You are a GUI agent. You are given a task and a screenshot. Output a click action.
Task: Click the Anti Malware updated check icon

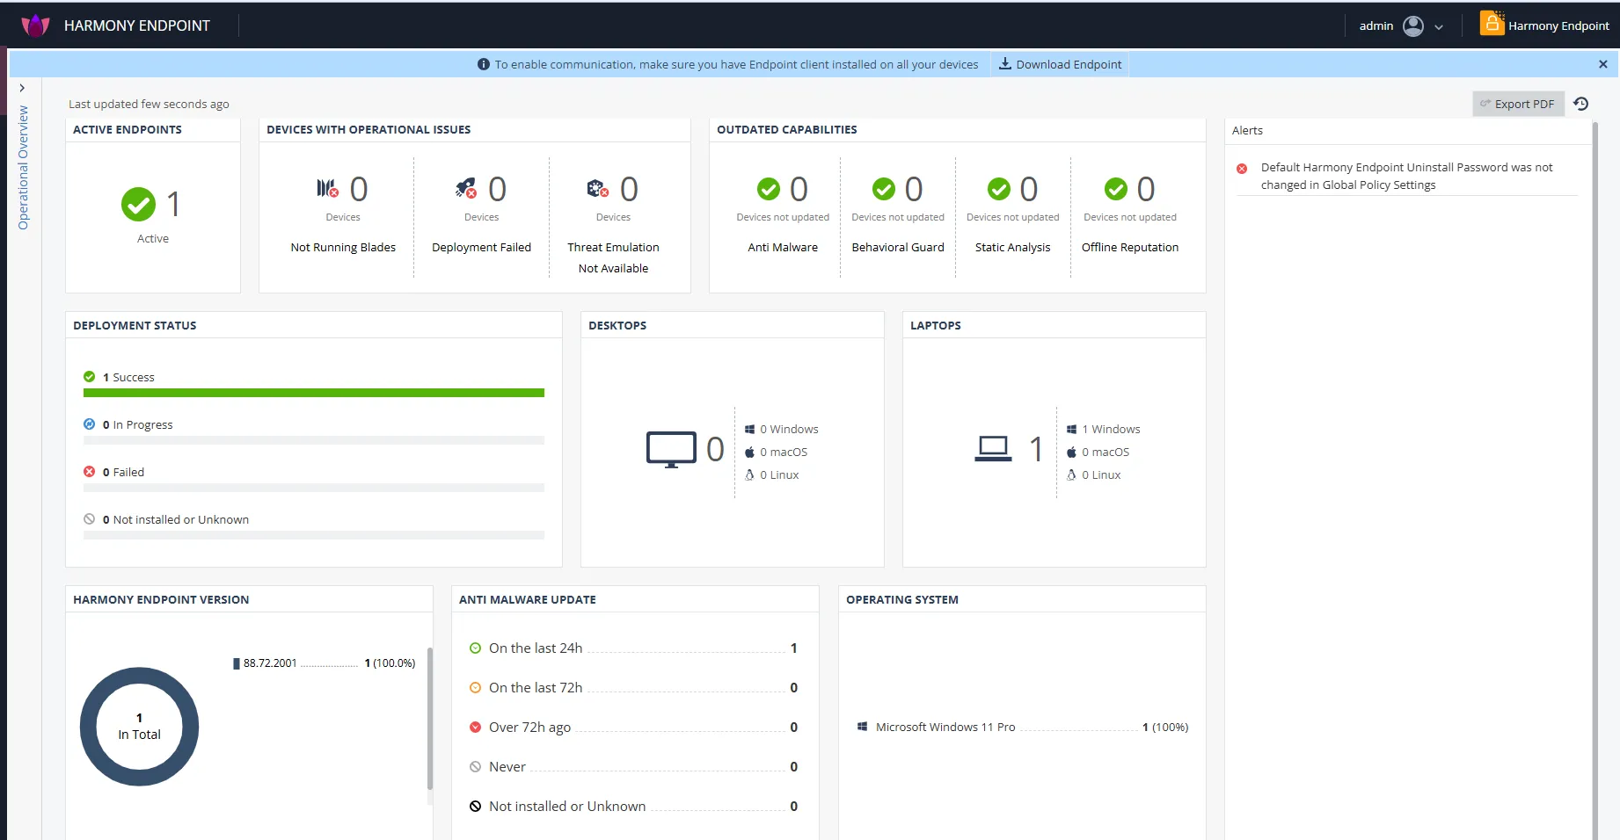pos(769,188)
